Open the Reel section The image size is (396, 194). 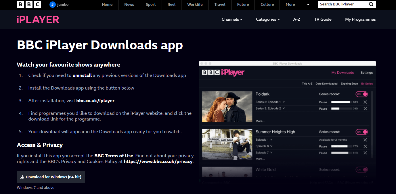171,4
